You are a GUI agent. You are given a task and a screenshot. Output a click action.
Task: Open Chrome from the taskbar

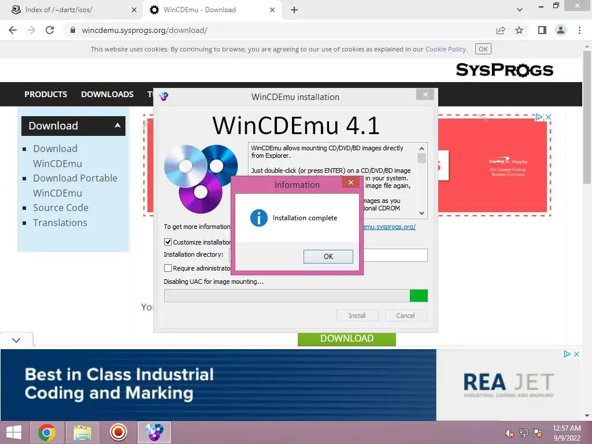tap(47, 432)
